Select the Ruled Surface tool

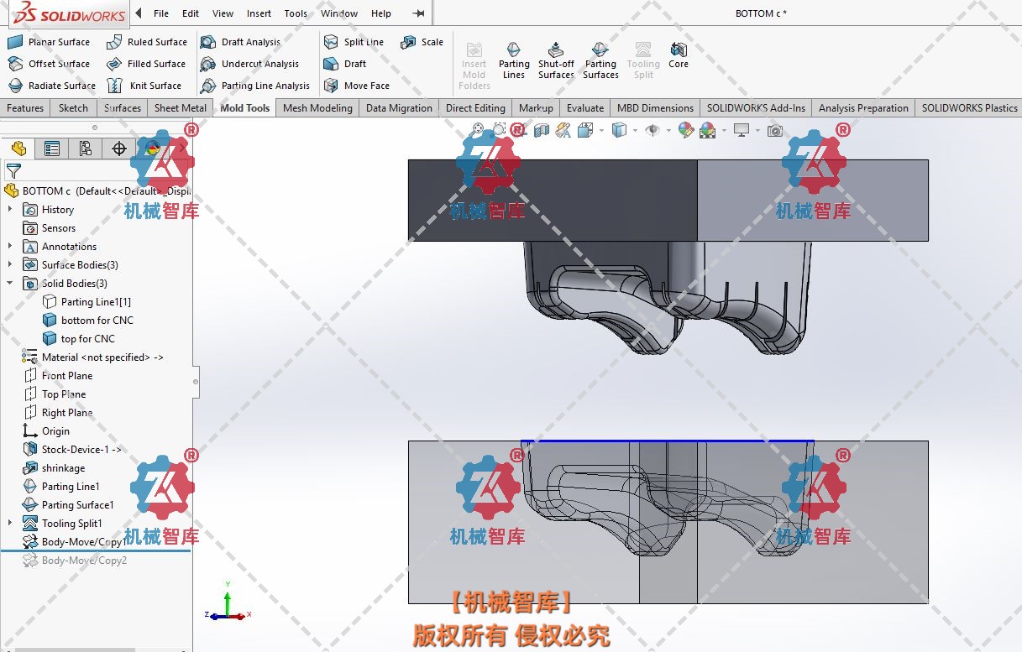click(x=147, y=42)
